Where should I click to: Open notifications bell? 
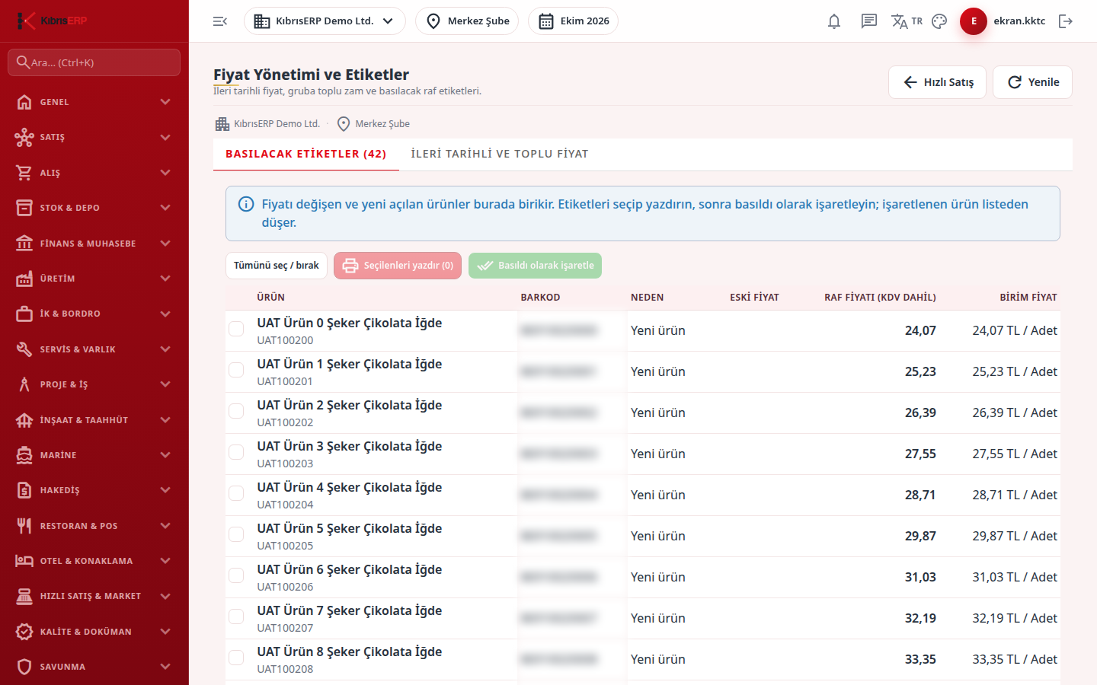(x=834, y=21)
